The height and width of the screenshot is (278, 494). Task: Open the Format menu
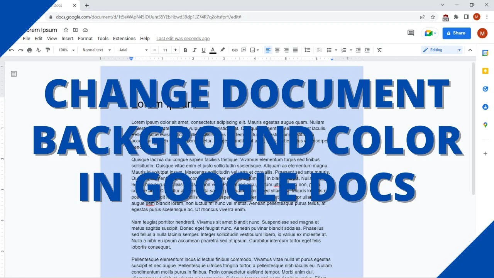point(85,39)
